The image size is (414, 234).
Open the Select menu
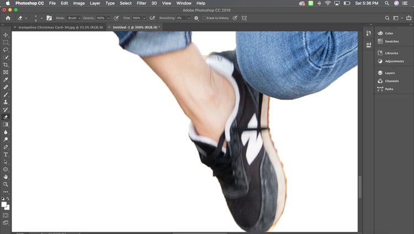point(125,3)
